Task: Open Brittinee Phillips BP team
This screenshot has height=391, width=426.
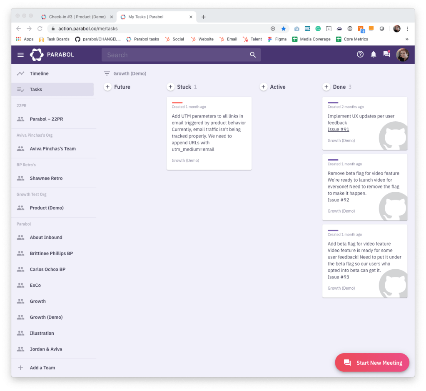Action: 52,253
